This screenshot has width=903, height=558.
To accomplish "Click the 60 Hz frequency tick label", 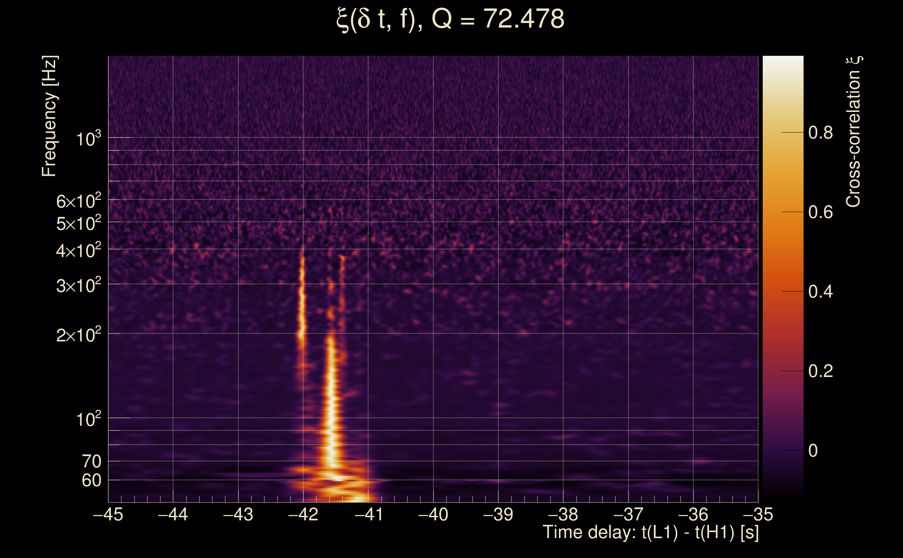I will (91, 481).
